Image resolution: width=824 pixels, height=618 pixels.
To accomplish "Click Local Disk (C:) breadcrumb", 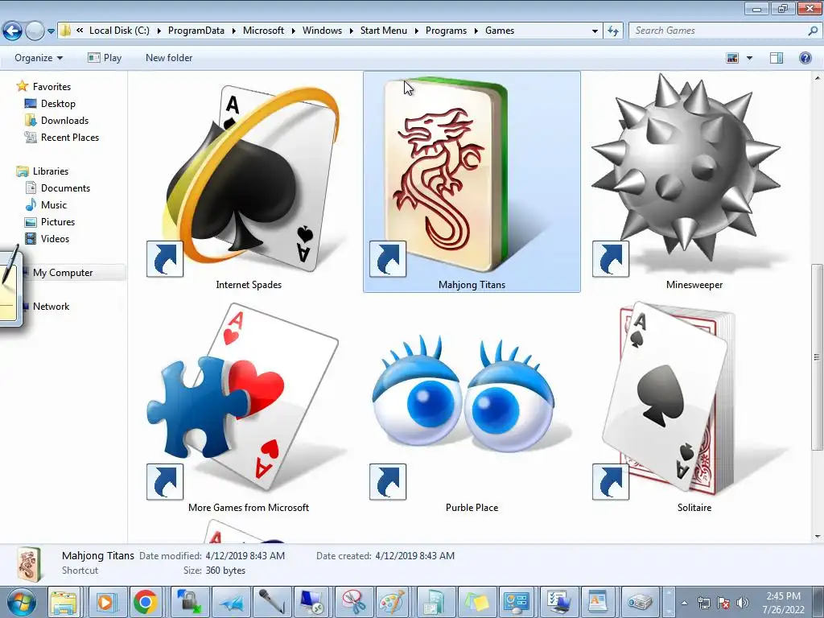I will pos(119,31).
